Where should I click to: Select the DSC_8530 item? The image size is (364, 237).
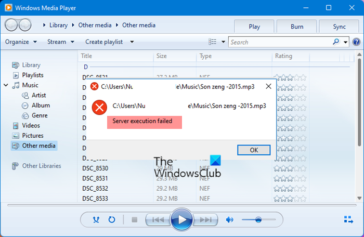click(x=95, y=168)
